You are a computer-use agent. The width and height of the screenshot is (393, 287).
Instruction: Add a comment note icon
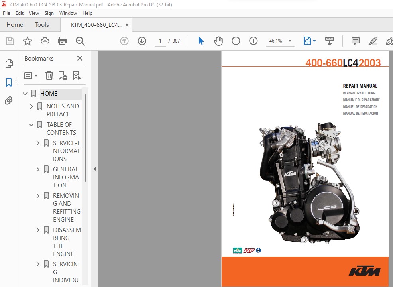click(356, 41)
